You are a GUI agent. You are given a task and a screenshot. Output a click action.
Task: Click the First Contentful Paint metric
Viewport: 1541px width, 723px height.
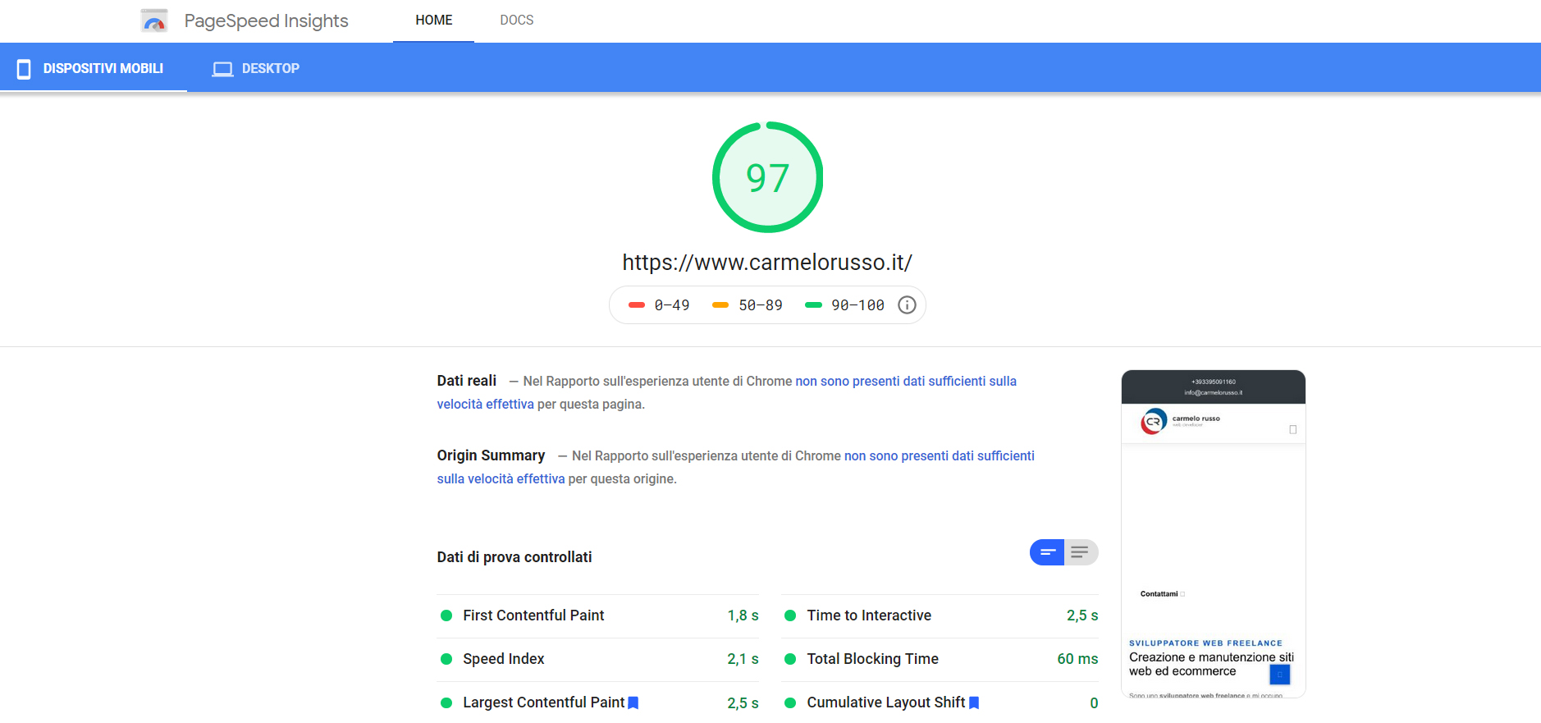(x=599, y=615)
